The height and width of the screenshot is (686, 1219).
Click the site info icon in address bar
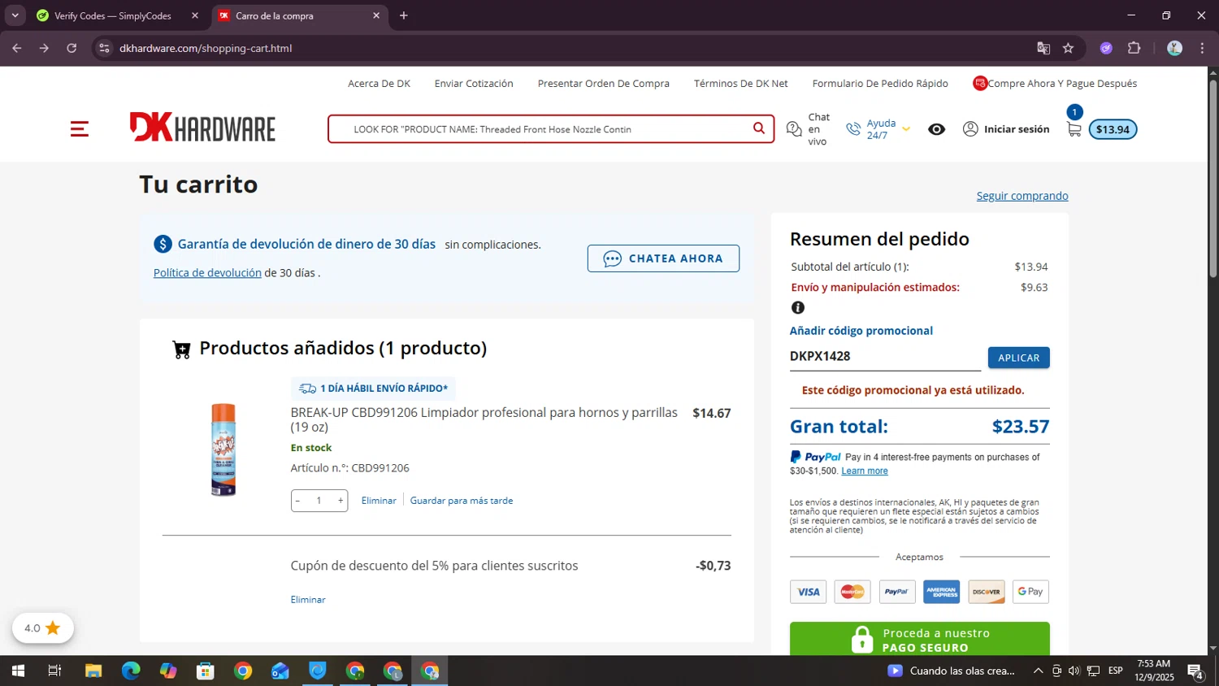(x=104, y=48)
